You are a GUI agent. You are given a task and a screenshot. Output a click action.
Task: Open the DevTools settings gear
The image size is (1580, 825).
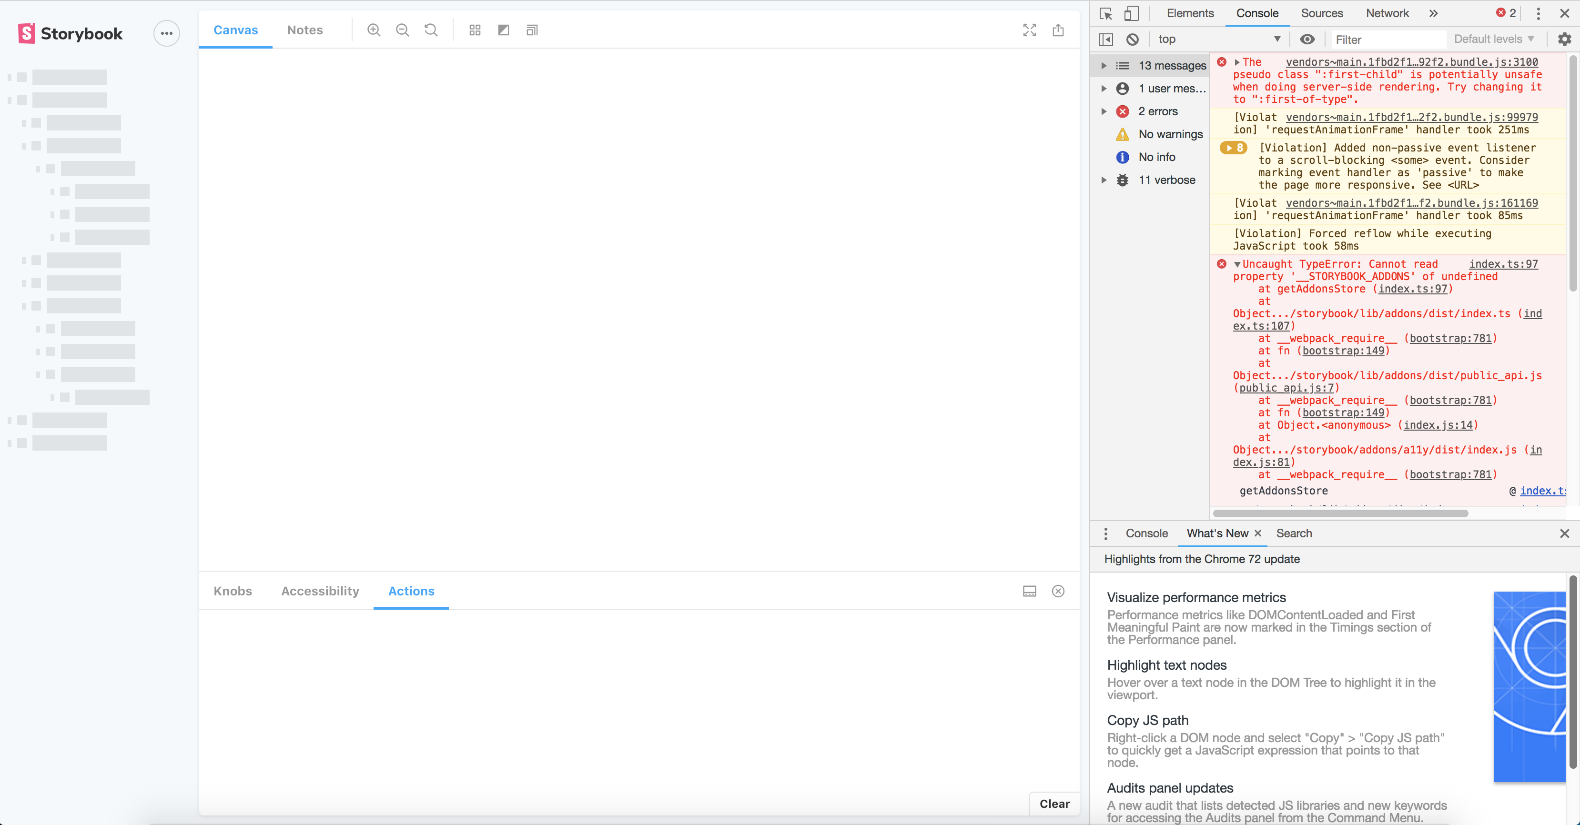[x=1564, y=39]
